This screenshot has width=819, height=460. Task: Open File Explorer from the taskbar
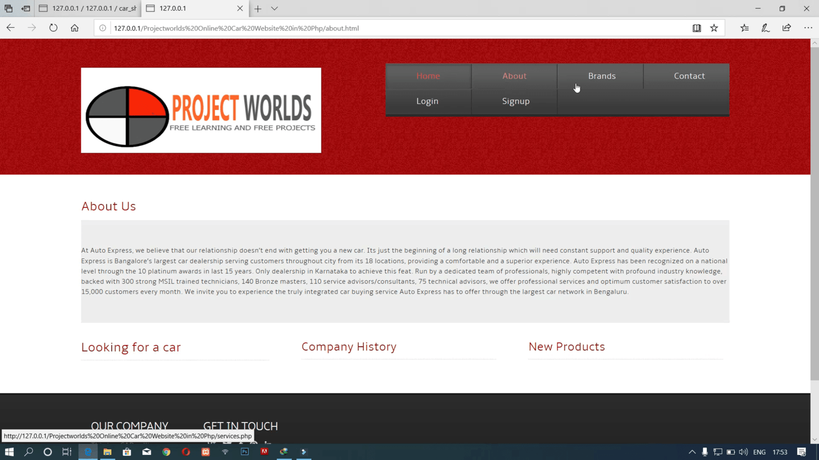point(107,452)
